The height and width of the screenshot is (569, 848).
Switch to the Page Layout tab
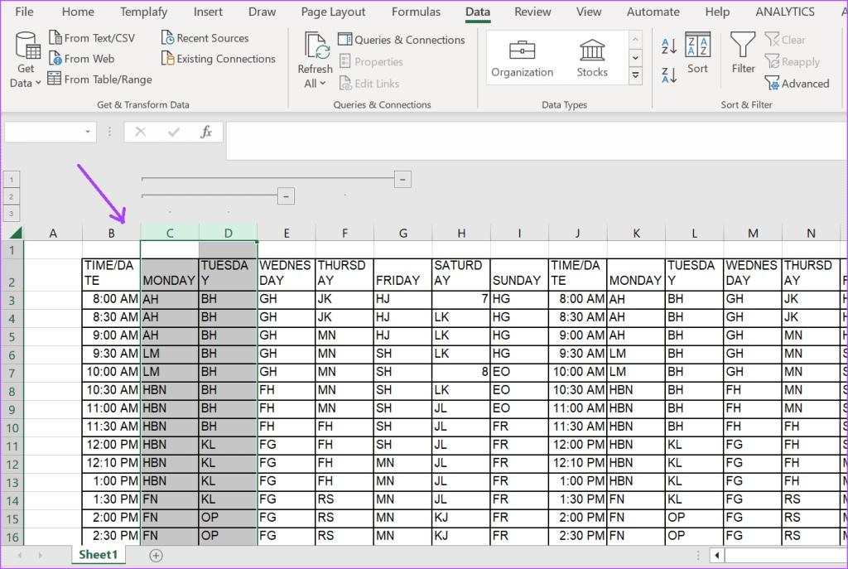coord(333,12)
